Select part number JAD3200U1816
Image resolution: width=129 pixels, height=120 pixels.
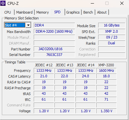point(54,49)
